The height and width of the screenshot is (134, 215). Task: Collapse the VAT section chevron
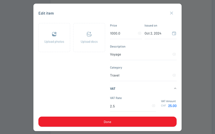(175, 89)
